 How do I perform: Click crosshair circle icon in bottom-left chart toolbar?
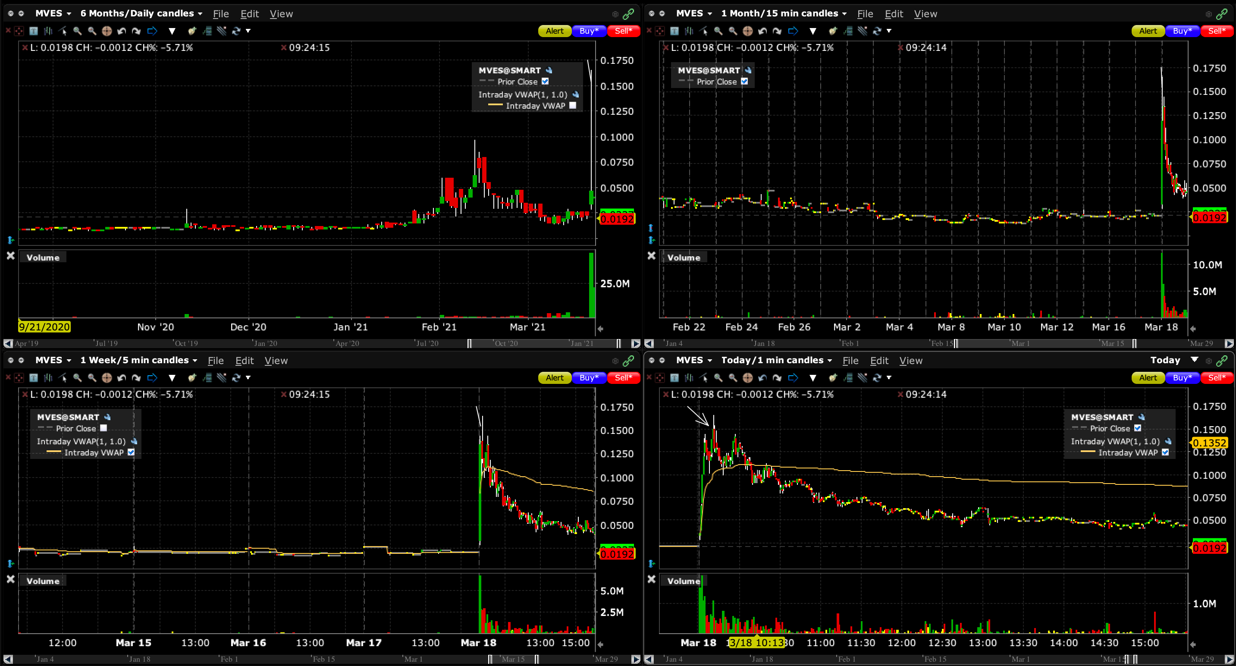[107, 378]
